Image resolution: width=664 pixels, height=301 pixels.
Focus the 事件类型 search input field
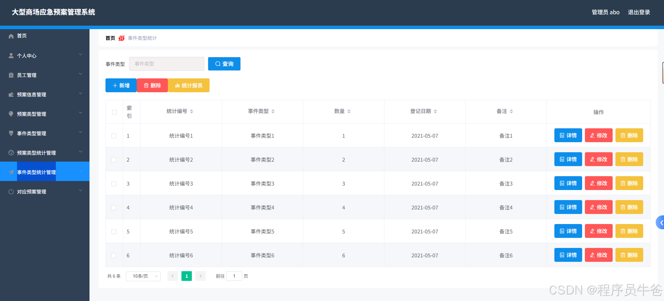167,64
